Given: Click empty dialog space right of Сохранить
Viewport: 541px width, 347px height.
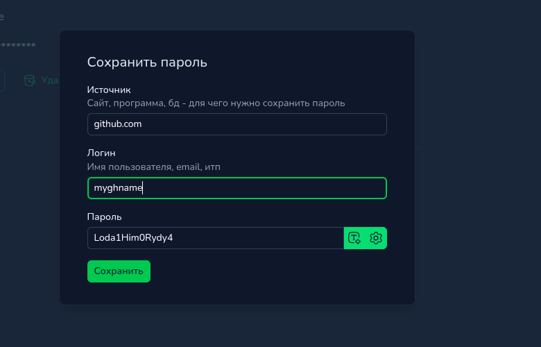Looking at the screenshot, I should [x=277, y=271].
